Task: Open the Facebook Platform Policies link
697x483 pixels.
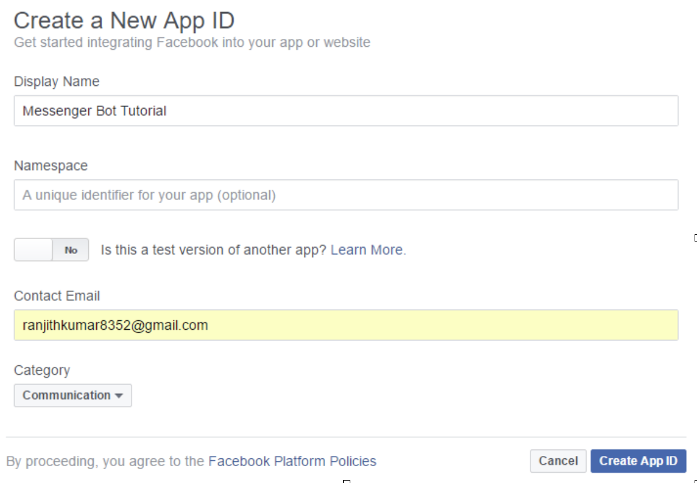Action: pos(292,461)
